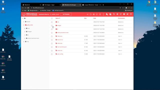
Task: Open Google Chrome desktop shortcut
Action: (149, 3)
